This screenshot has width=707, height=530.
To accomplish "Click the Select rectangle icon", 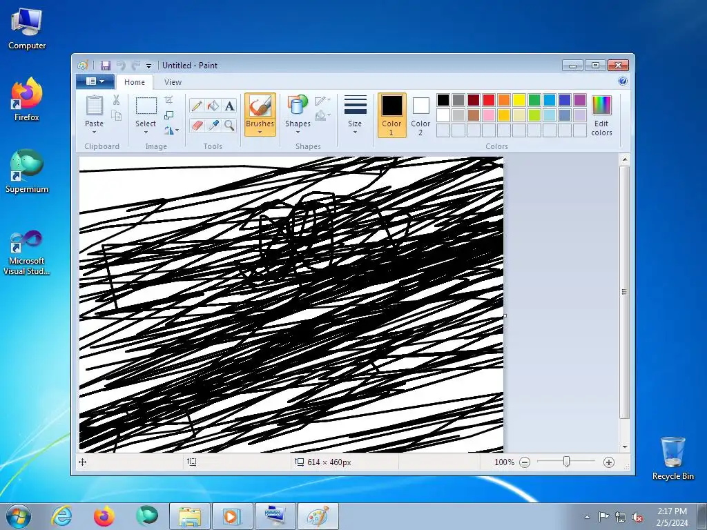I will point(146,106).
